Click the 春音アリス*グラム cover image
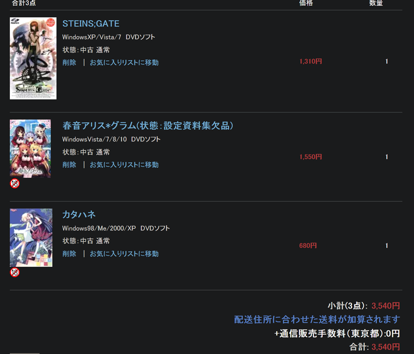The height and width of the screenshot is (354, 414). (x=30, y=149)
